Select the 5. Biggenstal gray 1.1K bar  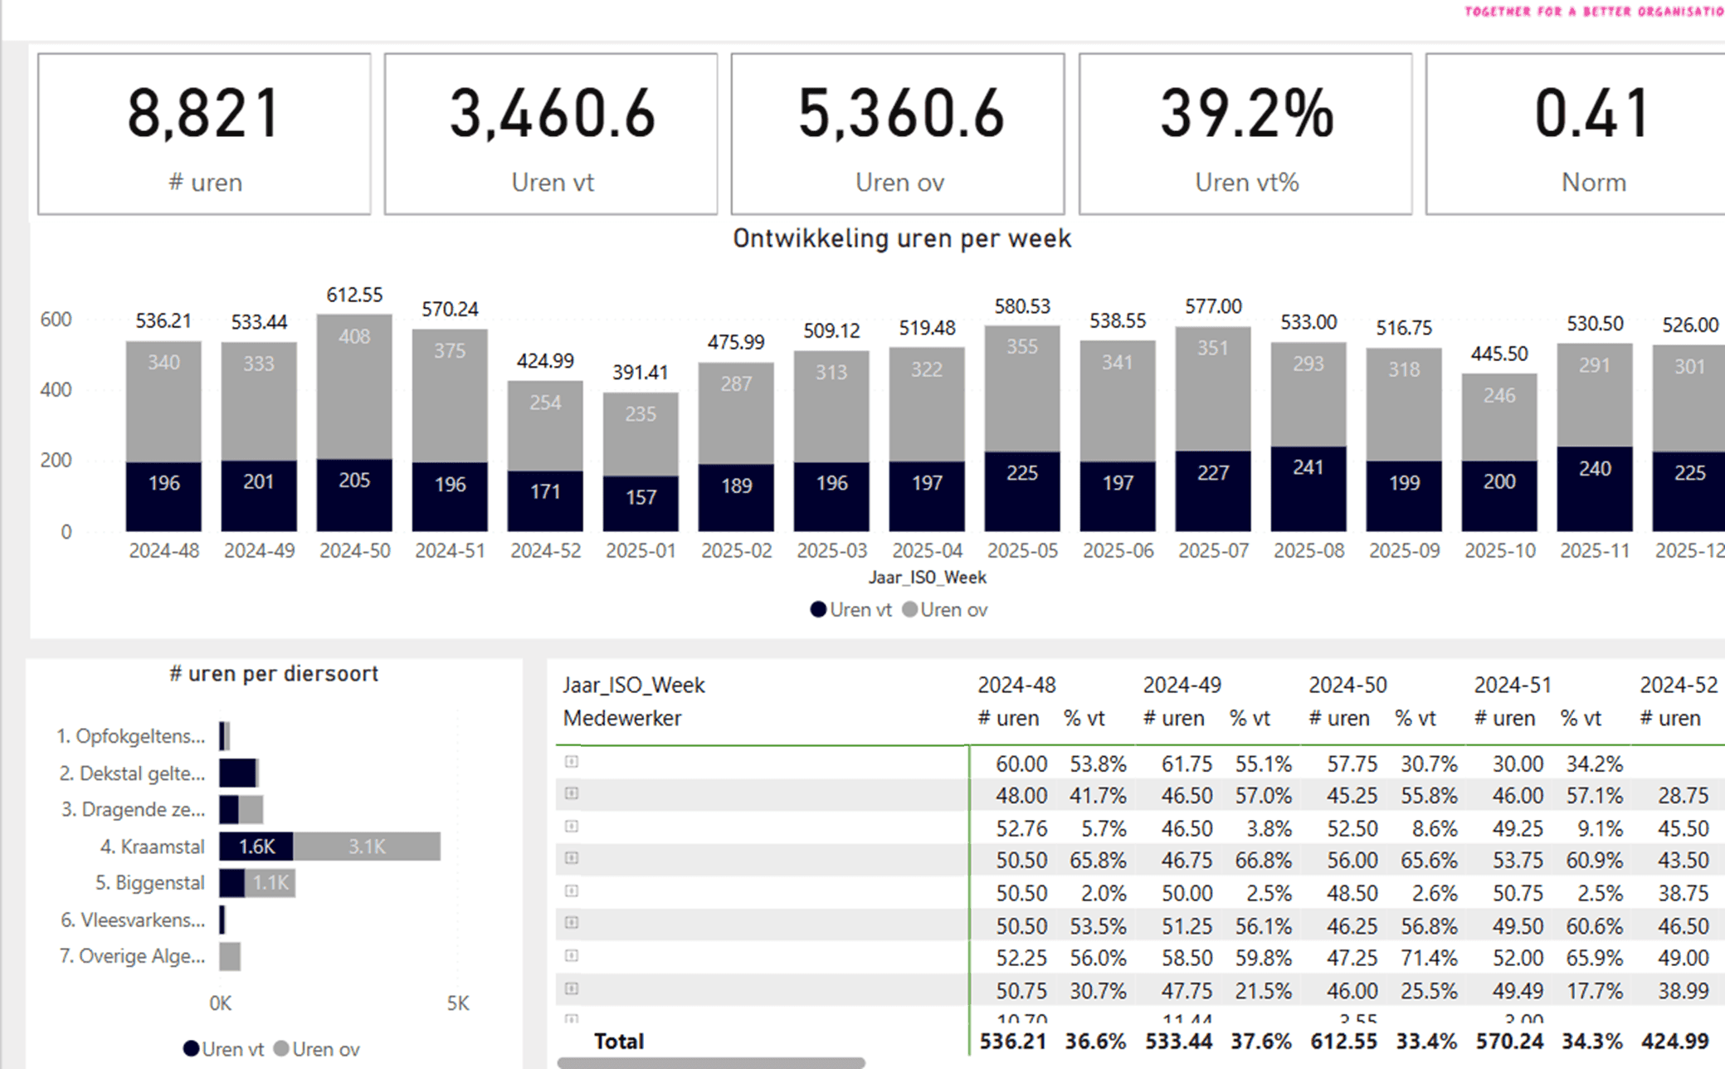[x=270, y=883]
